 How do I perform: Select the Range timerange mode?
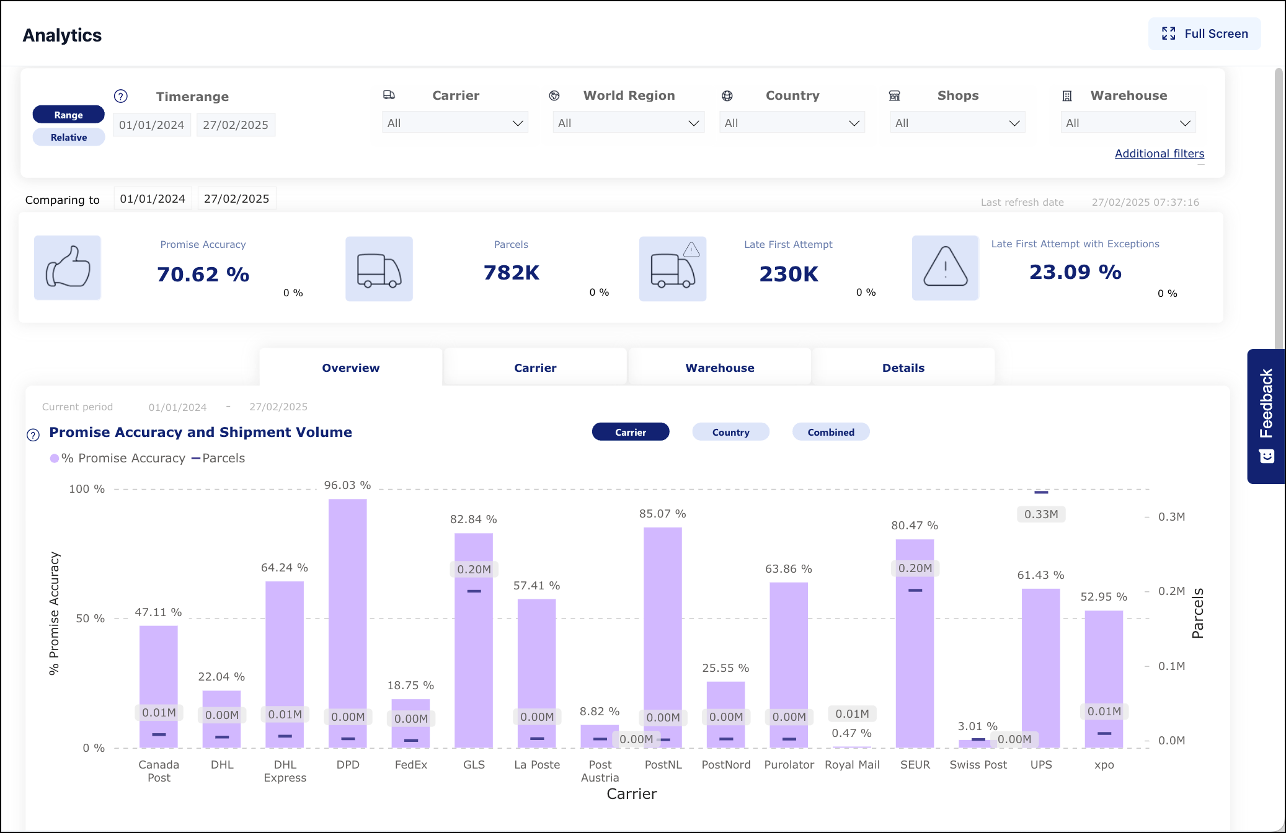pos(68,115)
